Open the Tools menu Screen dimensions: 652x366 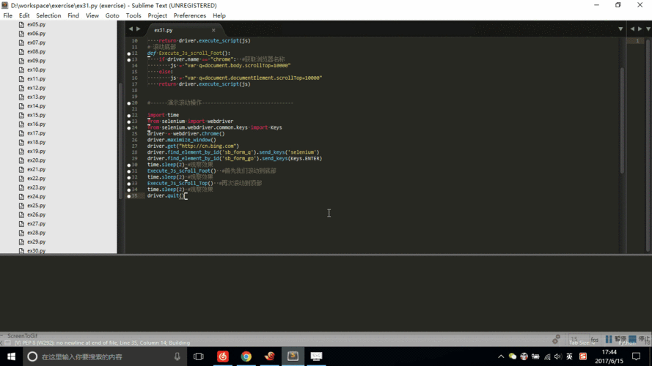tap(133, 15)
